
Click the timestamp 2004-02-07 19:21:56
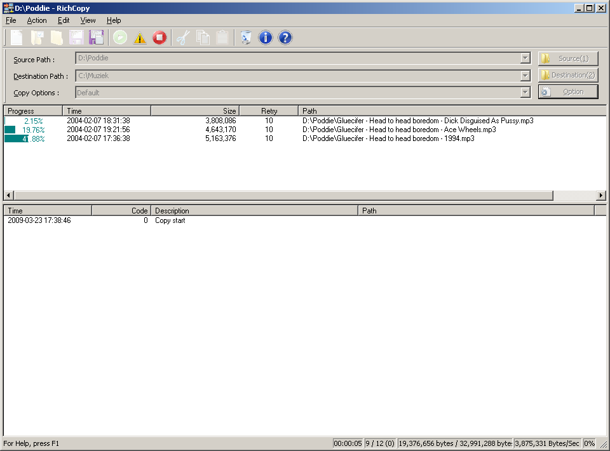[x=98, y=130]
